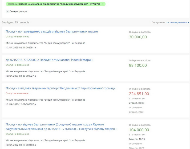Viewport: 190px width, 149px height.
Task: Click the clarification date 27 груд. 00:00
Action: [x=136, y=103]
